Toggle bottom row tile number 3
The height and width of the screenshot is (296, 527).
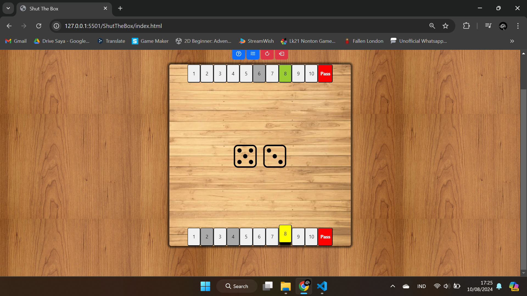(220, 237)
